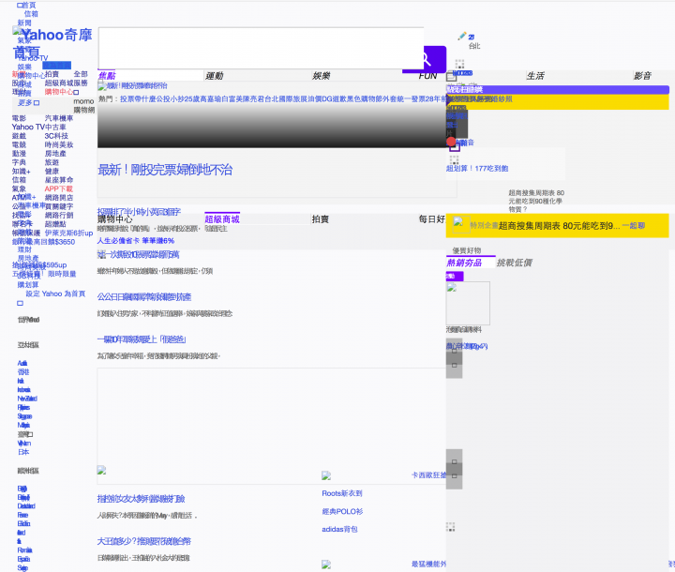Click inside the large search input field
Viewport: 675px width, 572px height.
[261, 48]
